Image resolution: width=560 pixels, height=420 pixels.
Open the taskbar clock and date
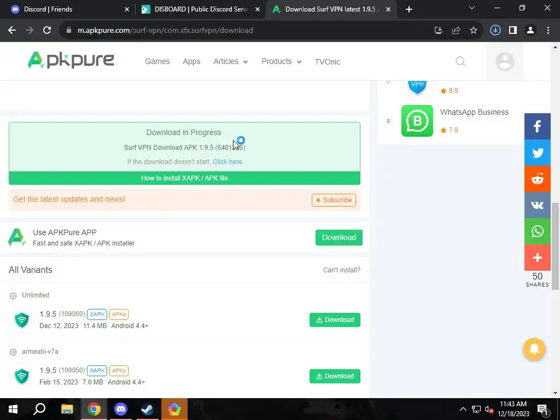513,409
